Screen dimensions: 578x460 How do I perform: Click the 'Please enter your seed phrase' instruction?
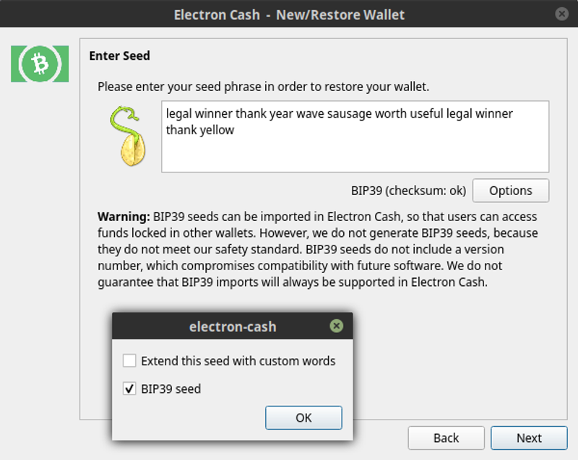click(263, 87)
